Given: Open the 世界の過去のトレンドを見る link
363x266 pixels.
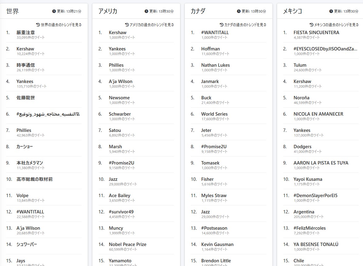Looking at the screenshot, I should [61, 25].
